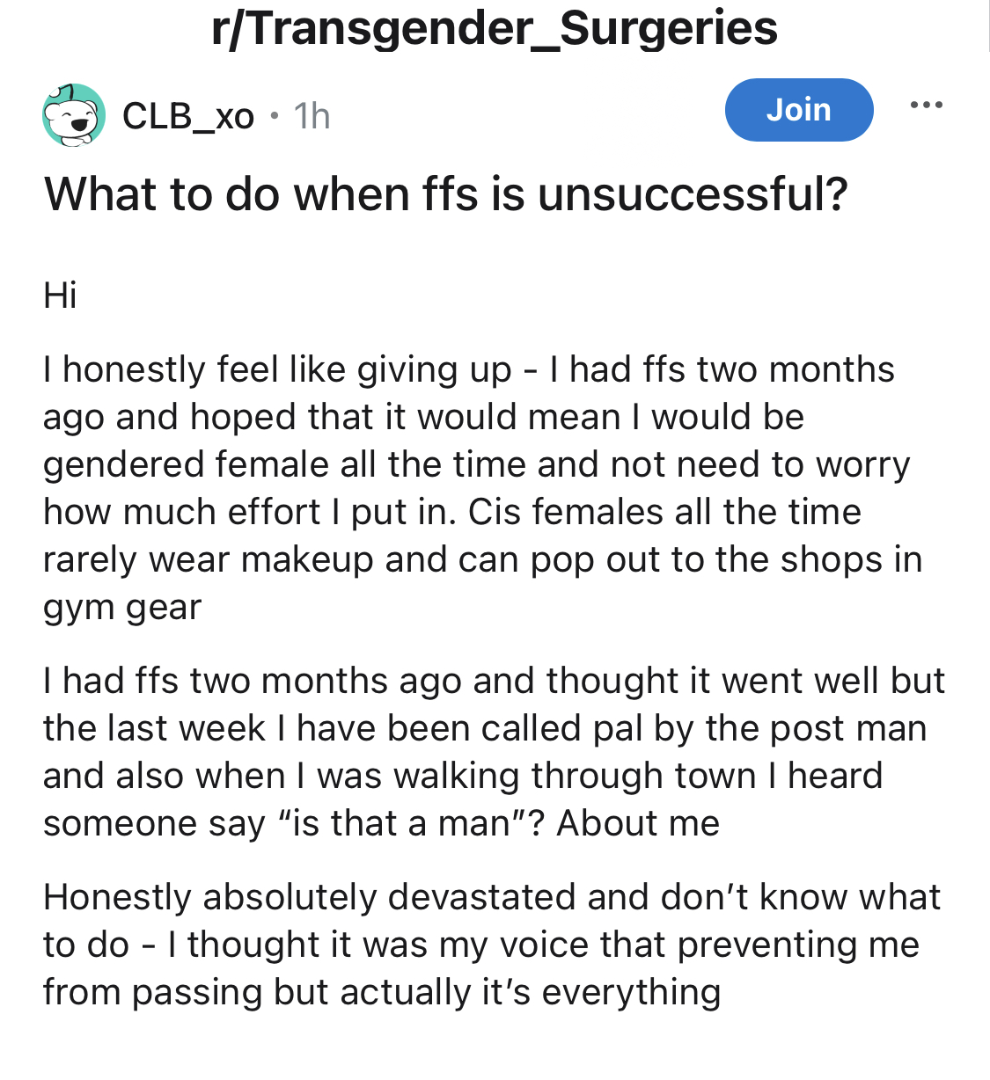The height and width of the screenshot is (1080, 990).
Task: Click the final line ending "it's everything"
Action: pyautogui.click(x=382, y=992)
